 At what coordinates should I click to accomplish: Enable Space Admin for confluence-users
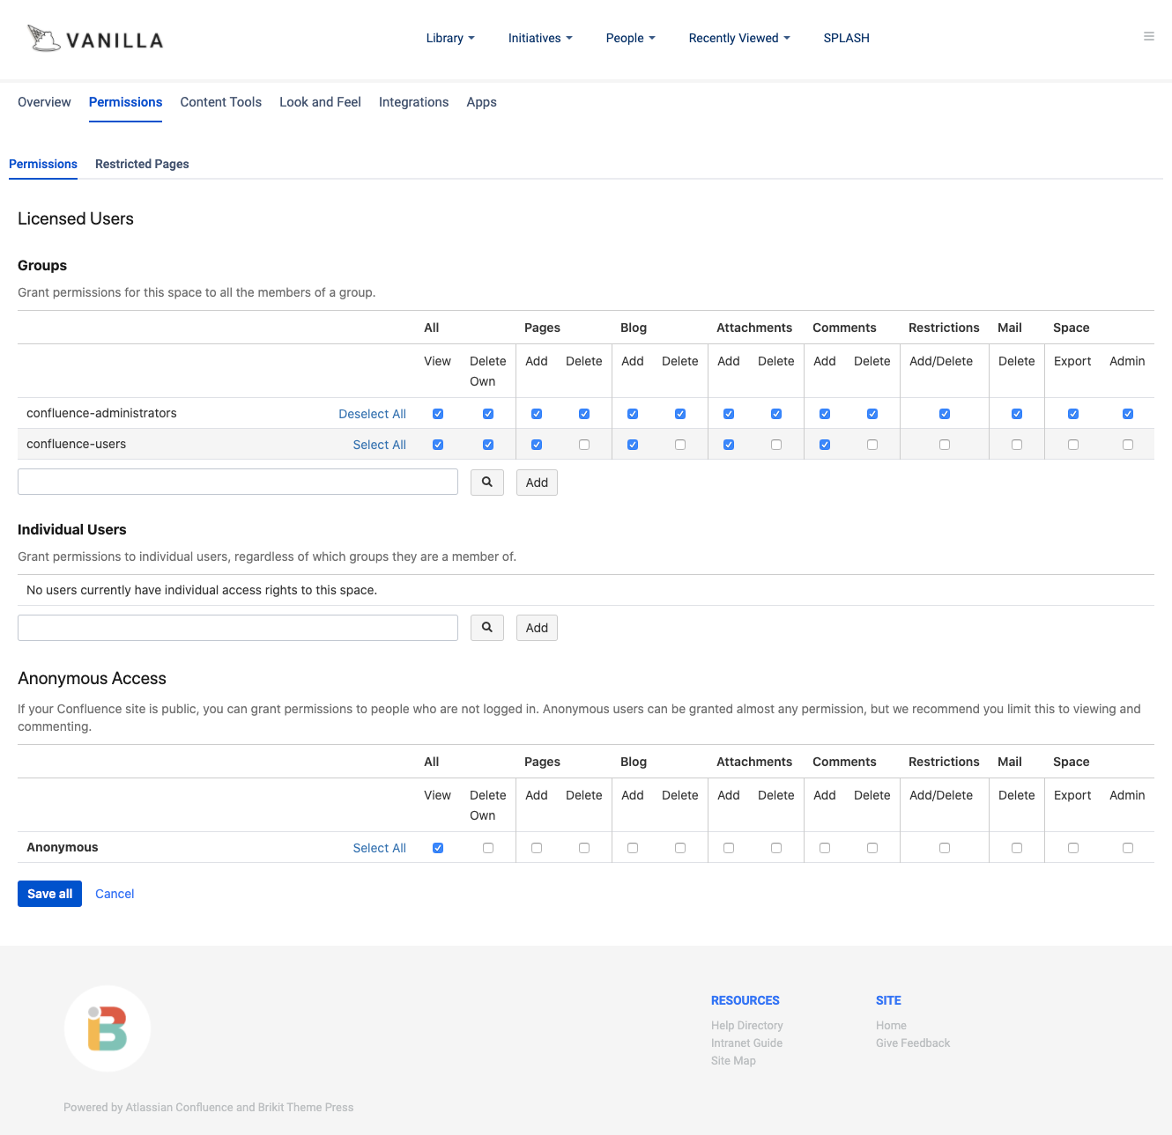pos(1128,445)
